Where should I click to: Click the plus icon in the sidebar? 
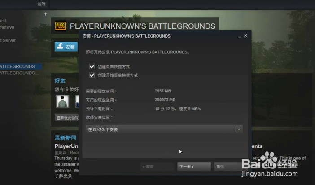click(45, 14)
